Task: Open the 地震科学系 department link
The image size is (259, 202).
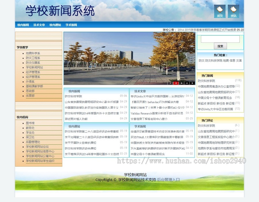Action: [33, 53]
